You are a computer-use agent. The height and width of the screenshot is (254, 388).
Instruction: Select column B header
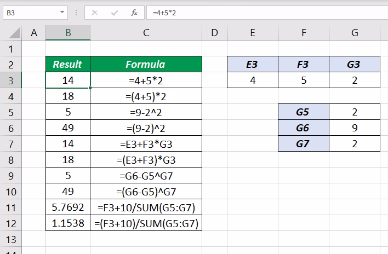[68, 33]
